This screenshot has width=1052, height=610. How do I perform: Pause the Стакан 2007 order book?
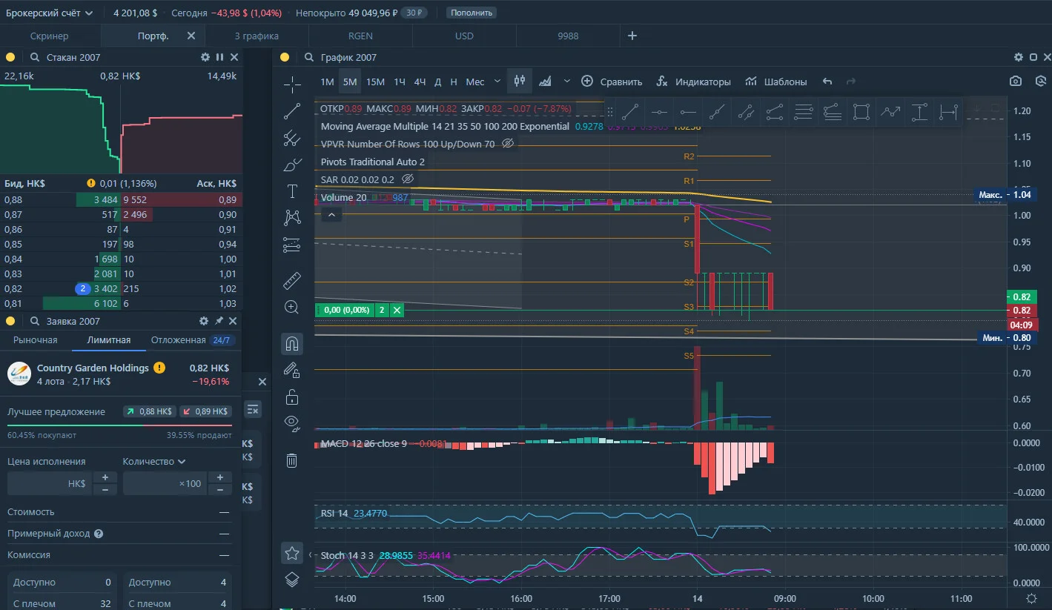219,57
